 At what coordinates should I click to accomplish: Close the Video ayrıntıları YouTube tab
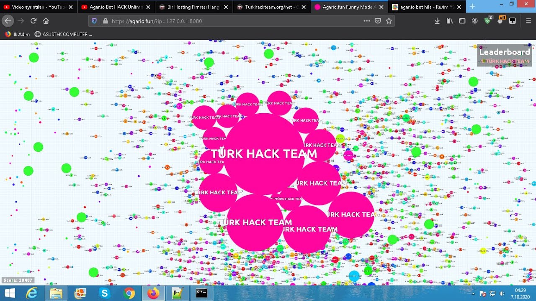point(70,7)
